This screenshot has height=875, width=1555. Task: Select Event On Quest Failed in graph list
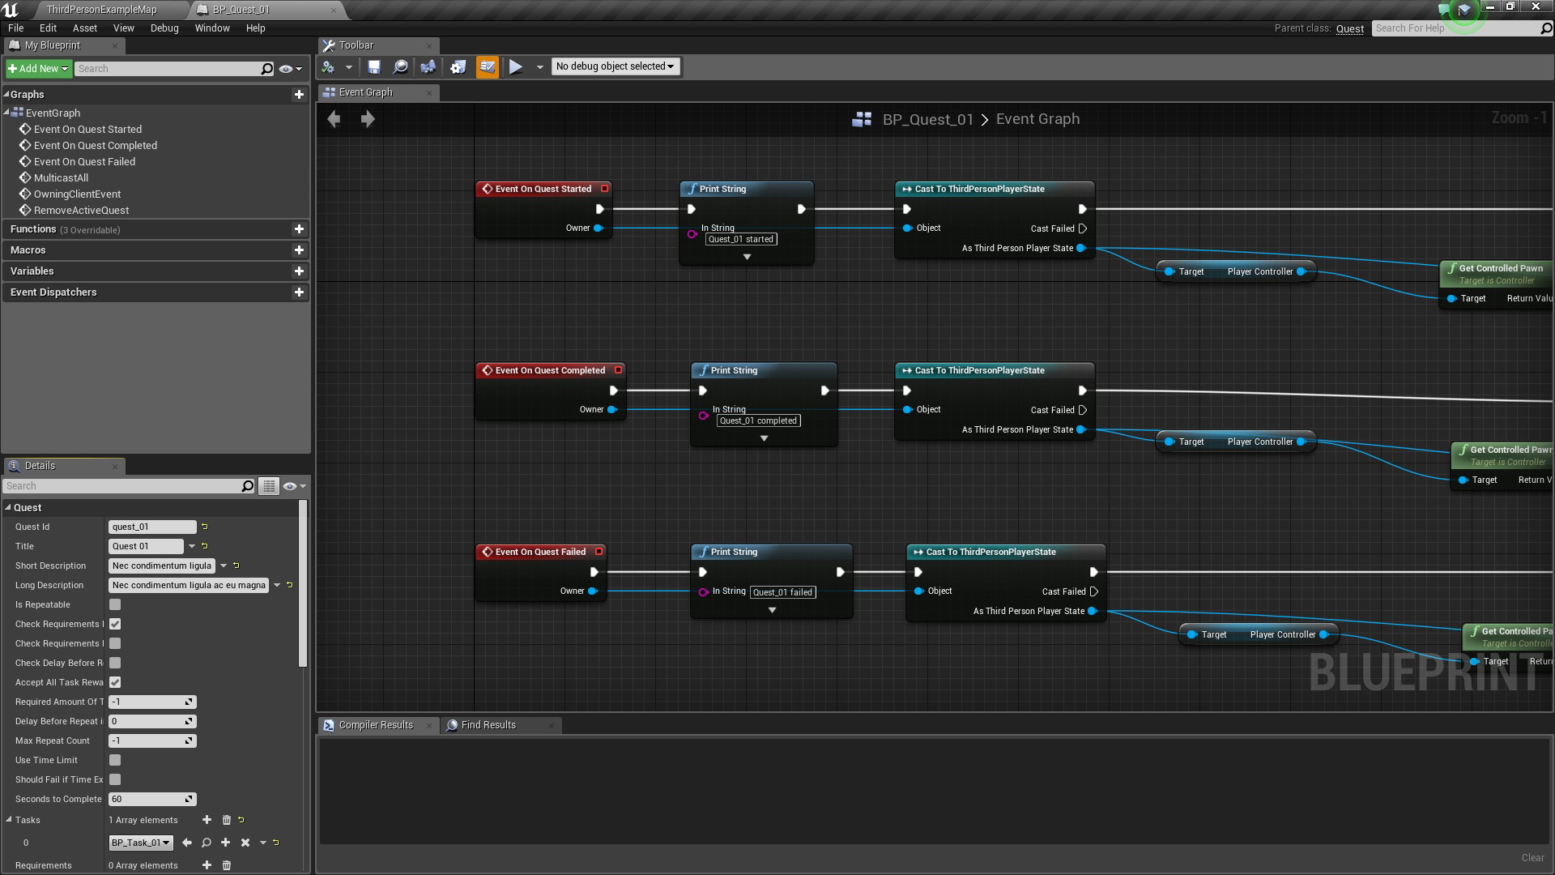click(x=85, y=162)
